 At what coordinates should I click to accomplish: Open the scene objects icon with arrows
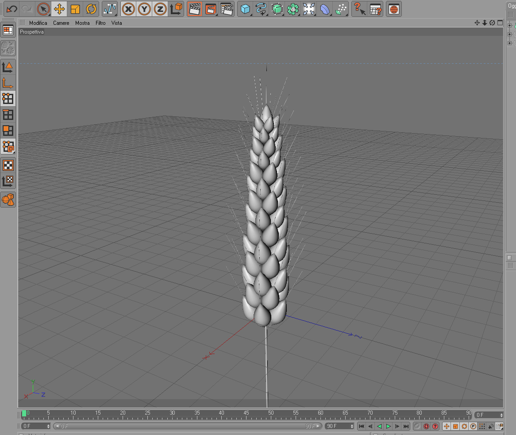coord(309,9)
